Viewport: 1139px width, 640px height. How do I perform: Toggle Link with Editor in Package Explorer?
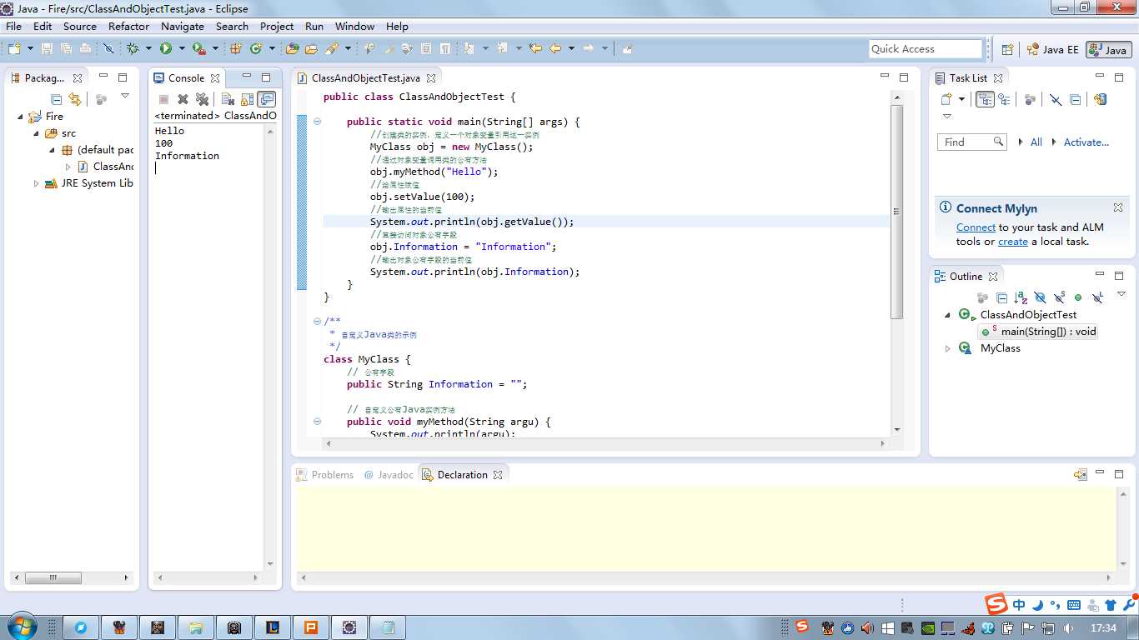[x=75, y=99]
